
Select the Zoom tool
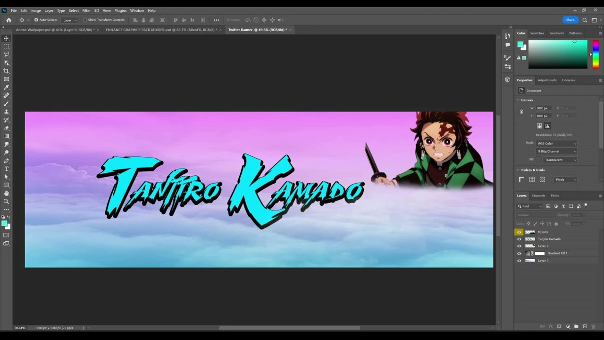click(6, 201)
